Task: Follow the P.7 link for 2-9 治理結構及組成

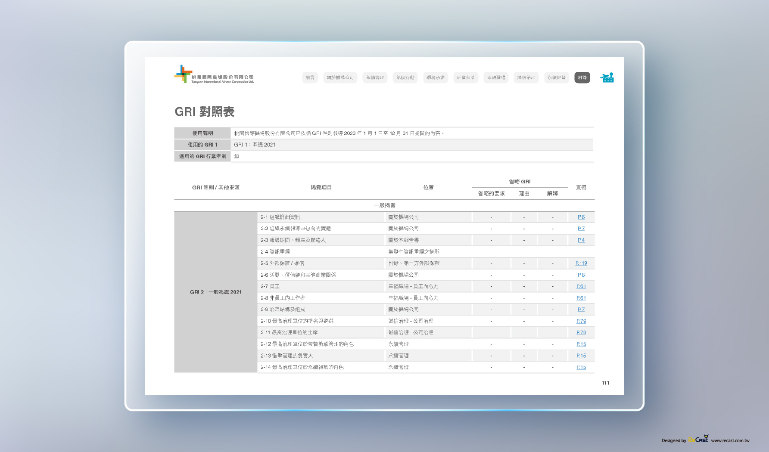Action: pyautogui.click(x=581, y=310)
